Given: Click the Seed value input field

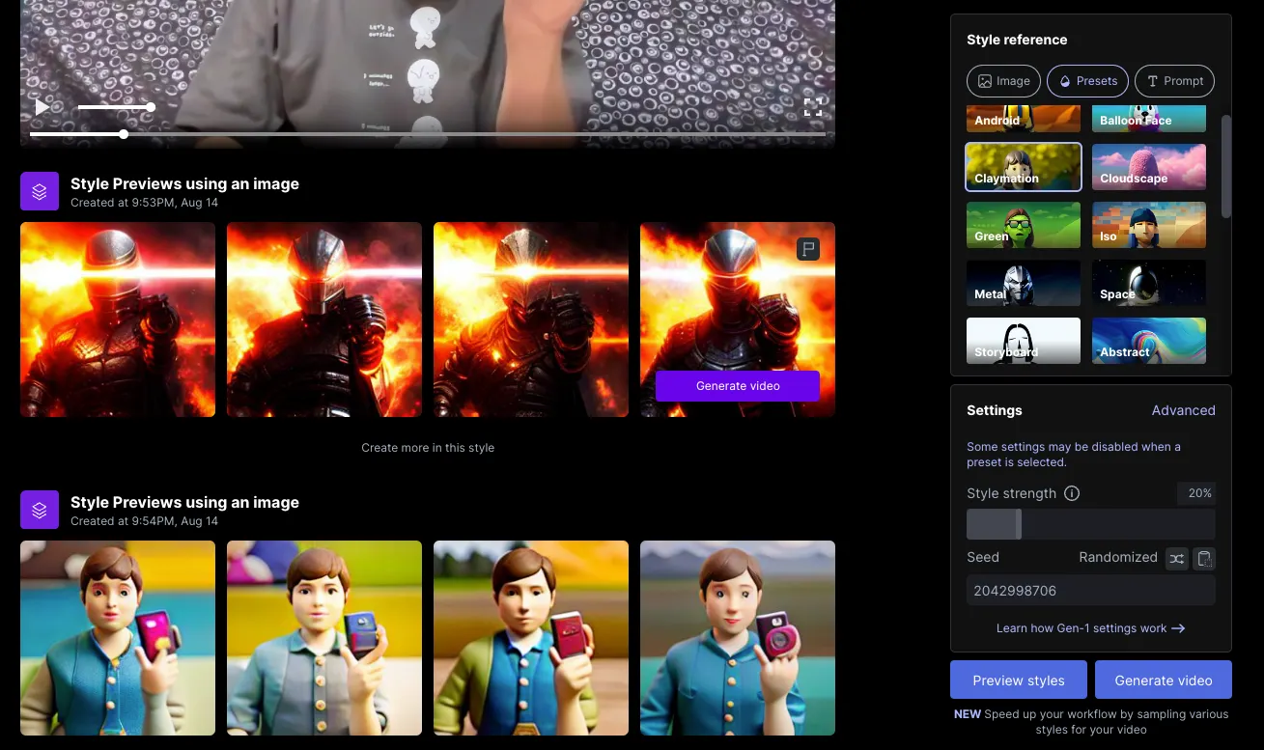Looking at the screenshot, I should click(1091, 591).
